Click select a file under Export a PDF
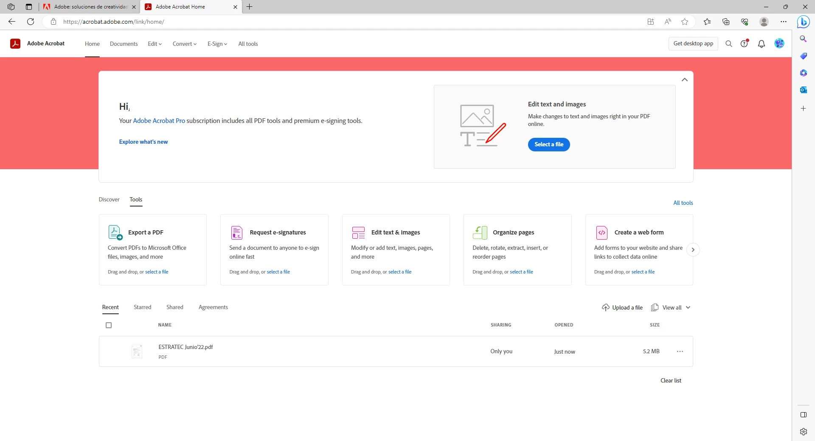This screenshot has width=815, height=441. 157,272
